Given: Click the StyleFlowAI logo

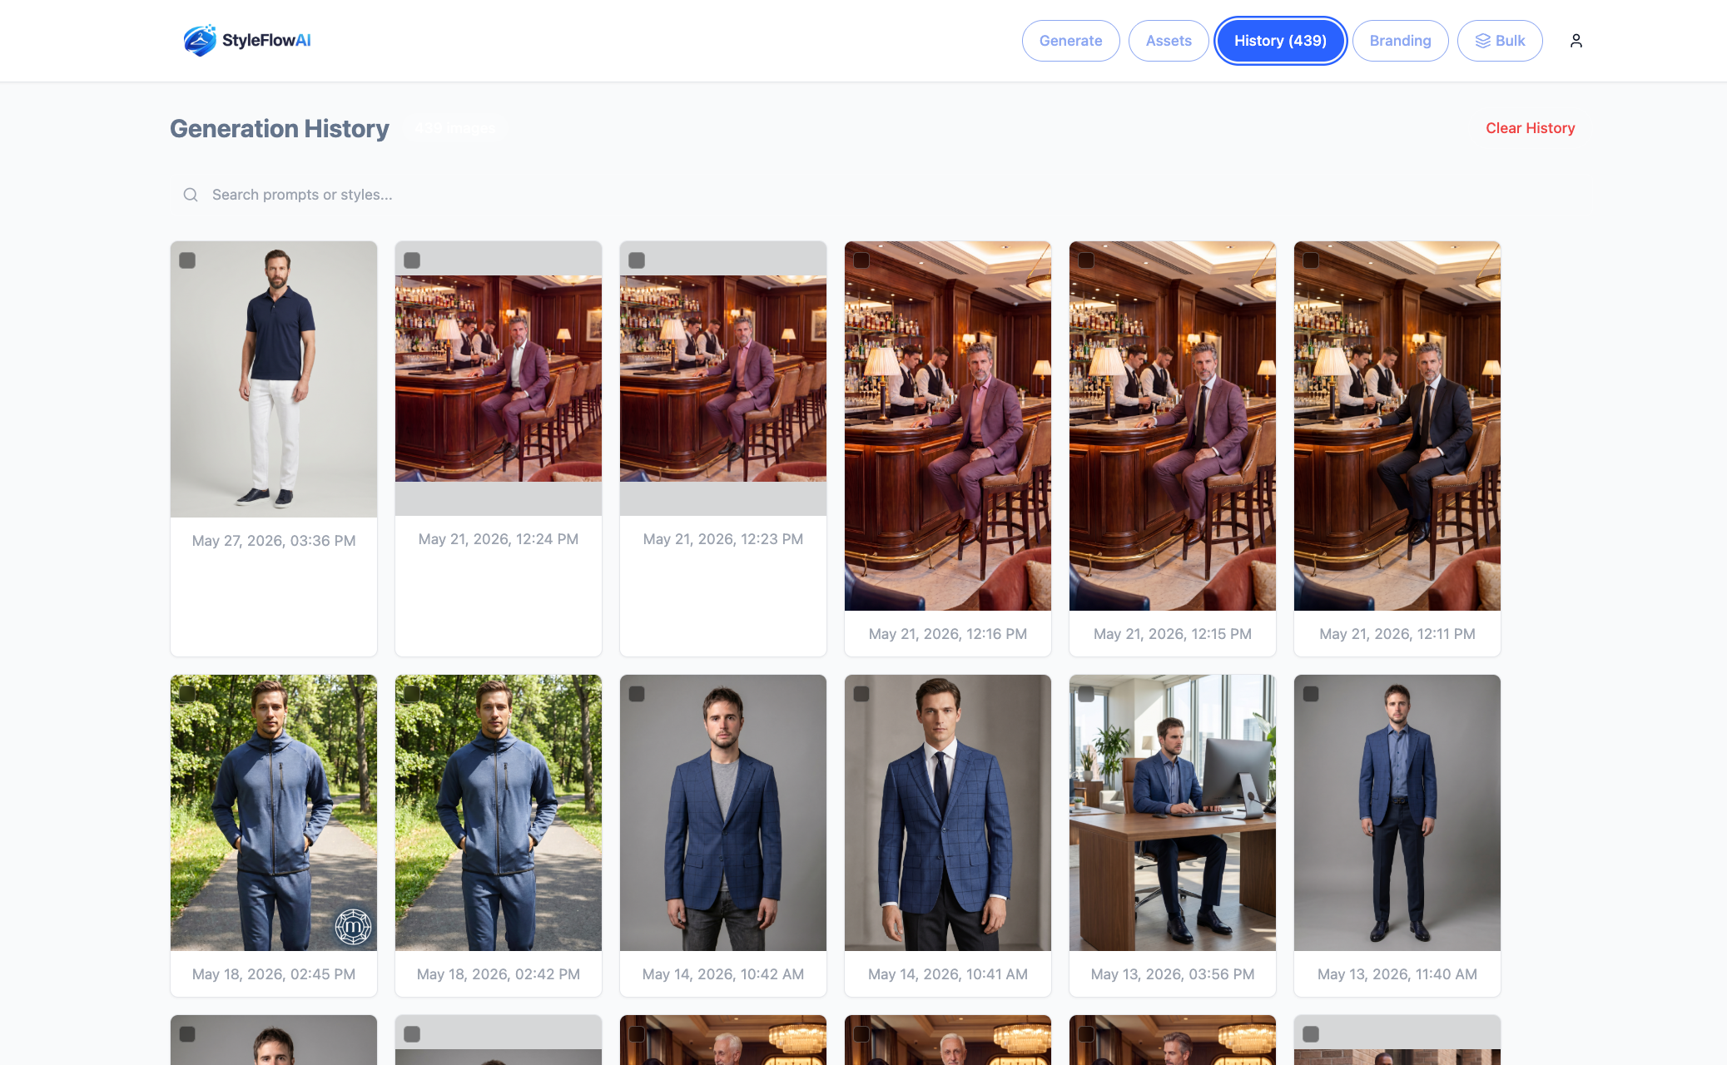Looking at the screenshot, I should pos(247,41).
